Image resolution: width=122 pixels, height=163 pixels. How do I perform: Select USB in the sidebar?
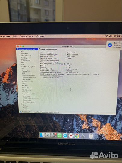[x=23, y=73]
